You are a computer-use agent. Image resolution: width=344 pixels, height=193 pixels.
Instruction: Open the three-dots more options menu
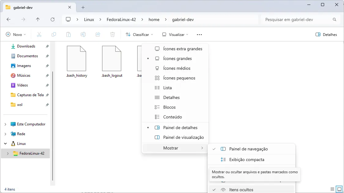click(x=199, y=34)
